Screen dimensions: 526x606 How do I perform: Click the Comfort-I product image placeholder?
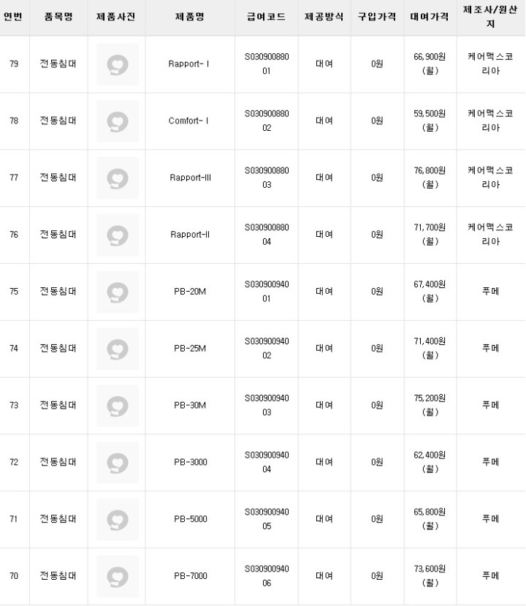click(117, 121)
